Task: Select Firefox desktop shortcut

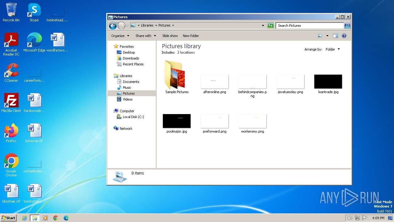Action: (11, 133)
